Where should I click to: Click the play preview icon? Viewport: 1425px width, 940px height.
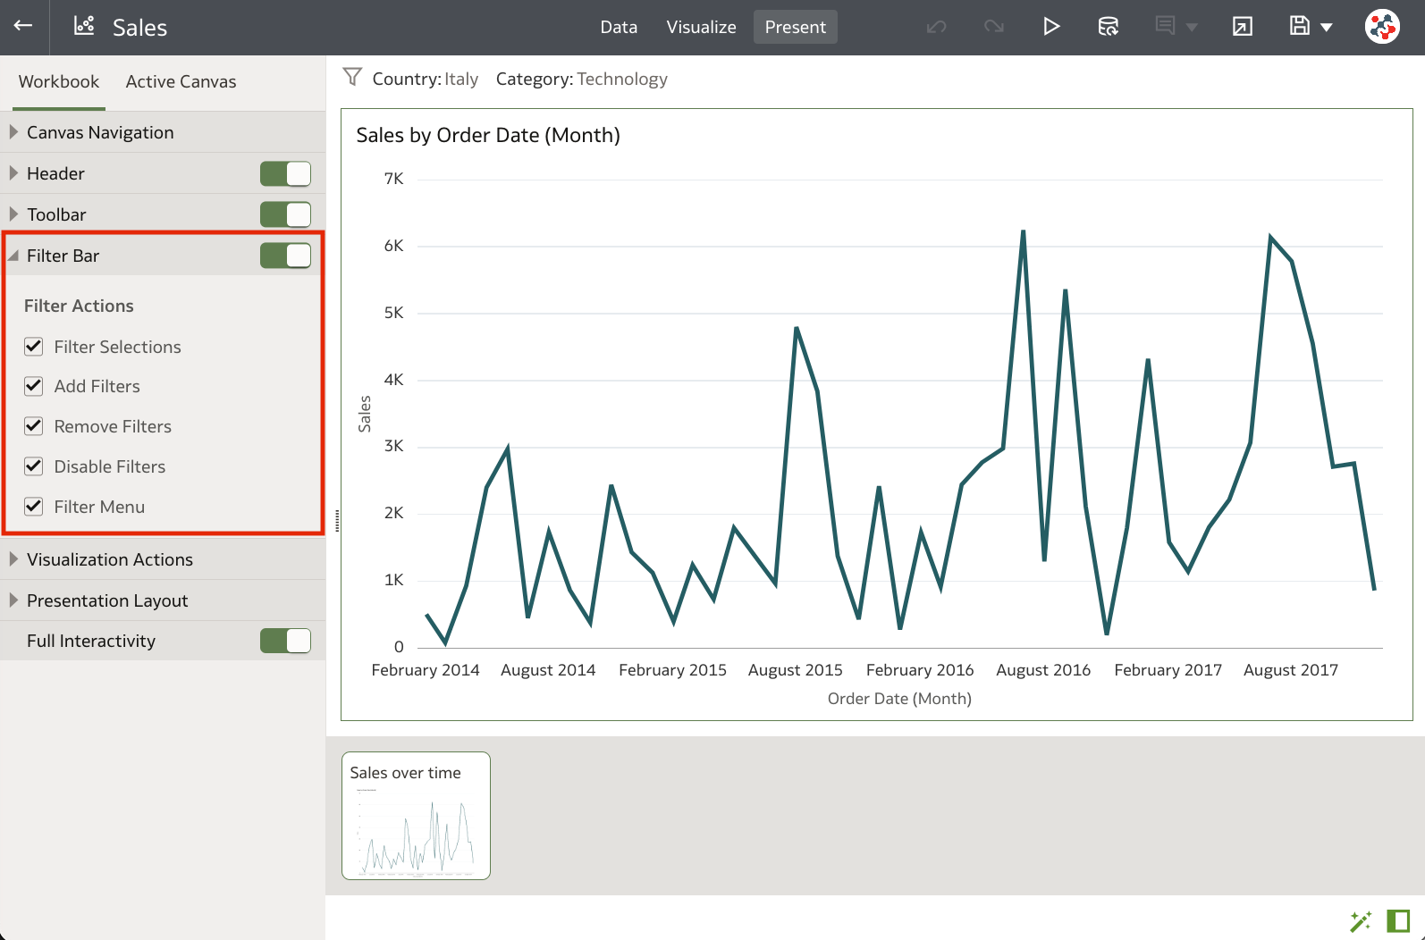[1051, 27]
